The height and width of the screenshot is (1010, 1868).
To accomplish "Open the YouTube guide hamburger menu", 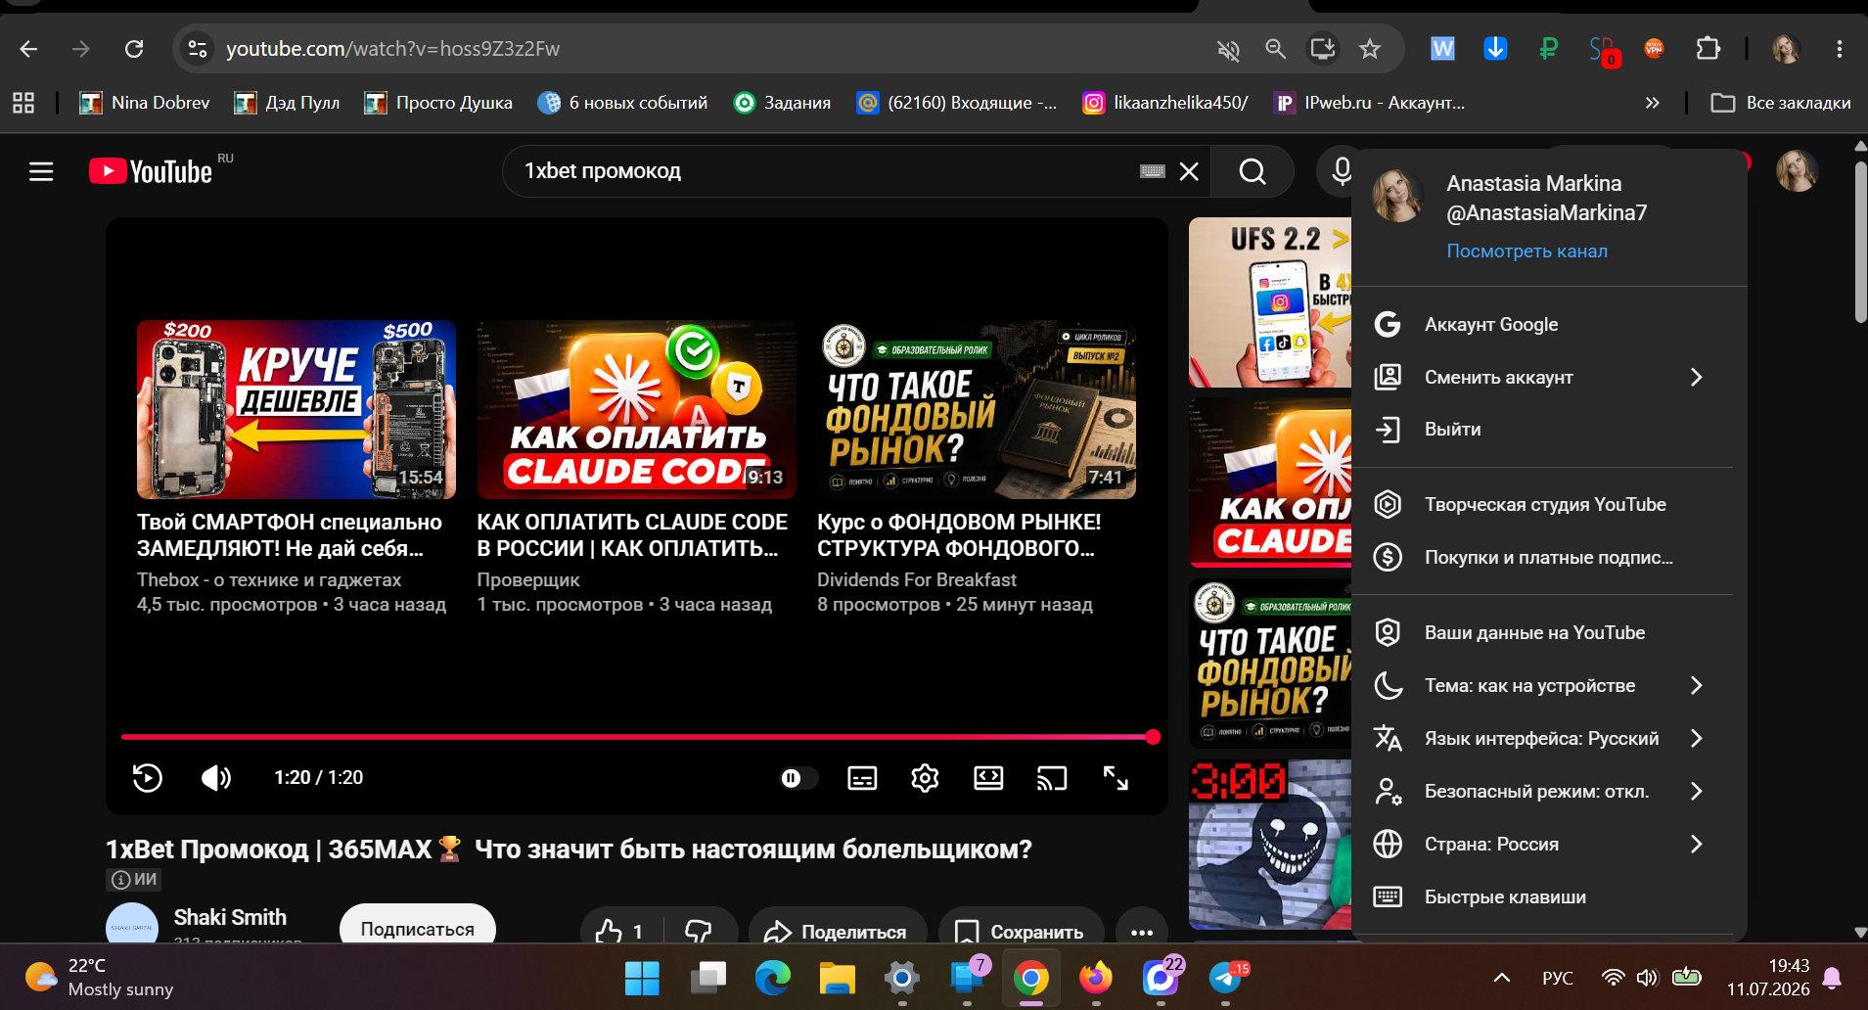I will [41, 172].
